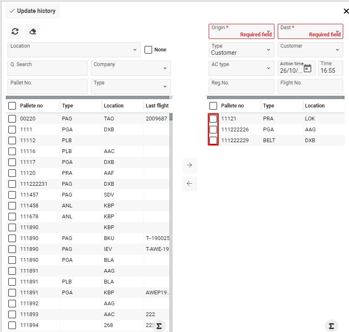Screen dimensions: 349x332
Task: Click the left arrow transfer button
Action: tap(189, 184)
